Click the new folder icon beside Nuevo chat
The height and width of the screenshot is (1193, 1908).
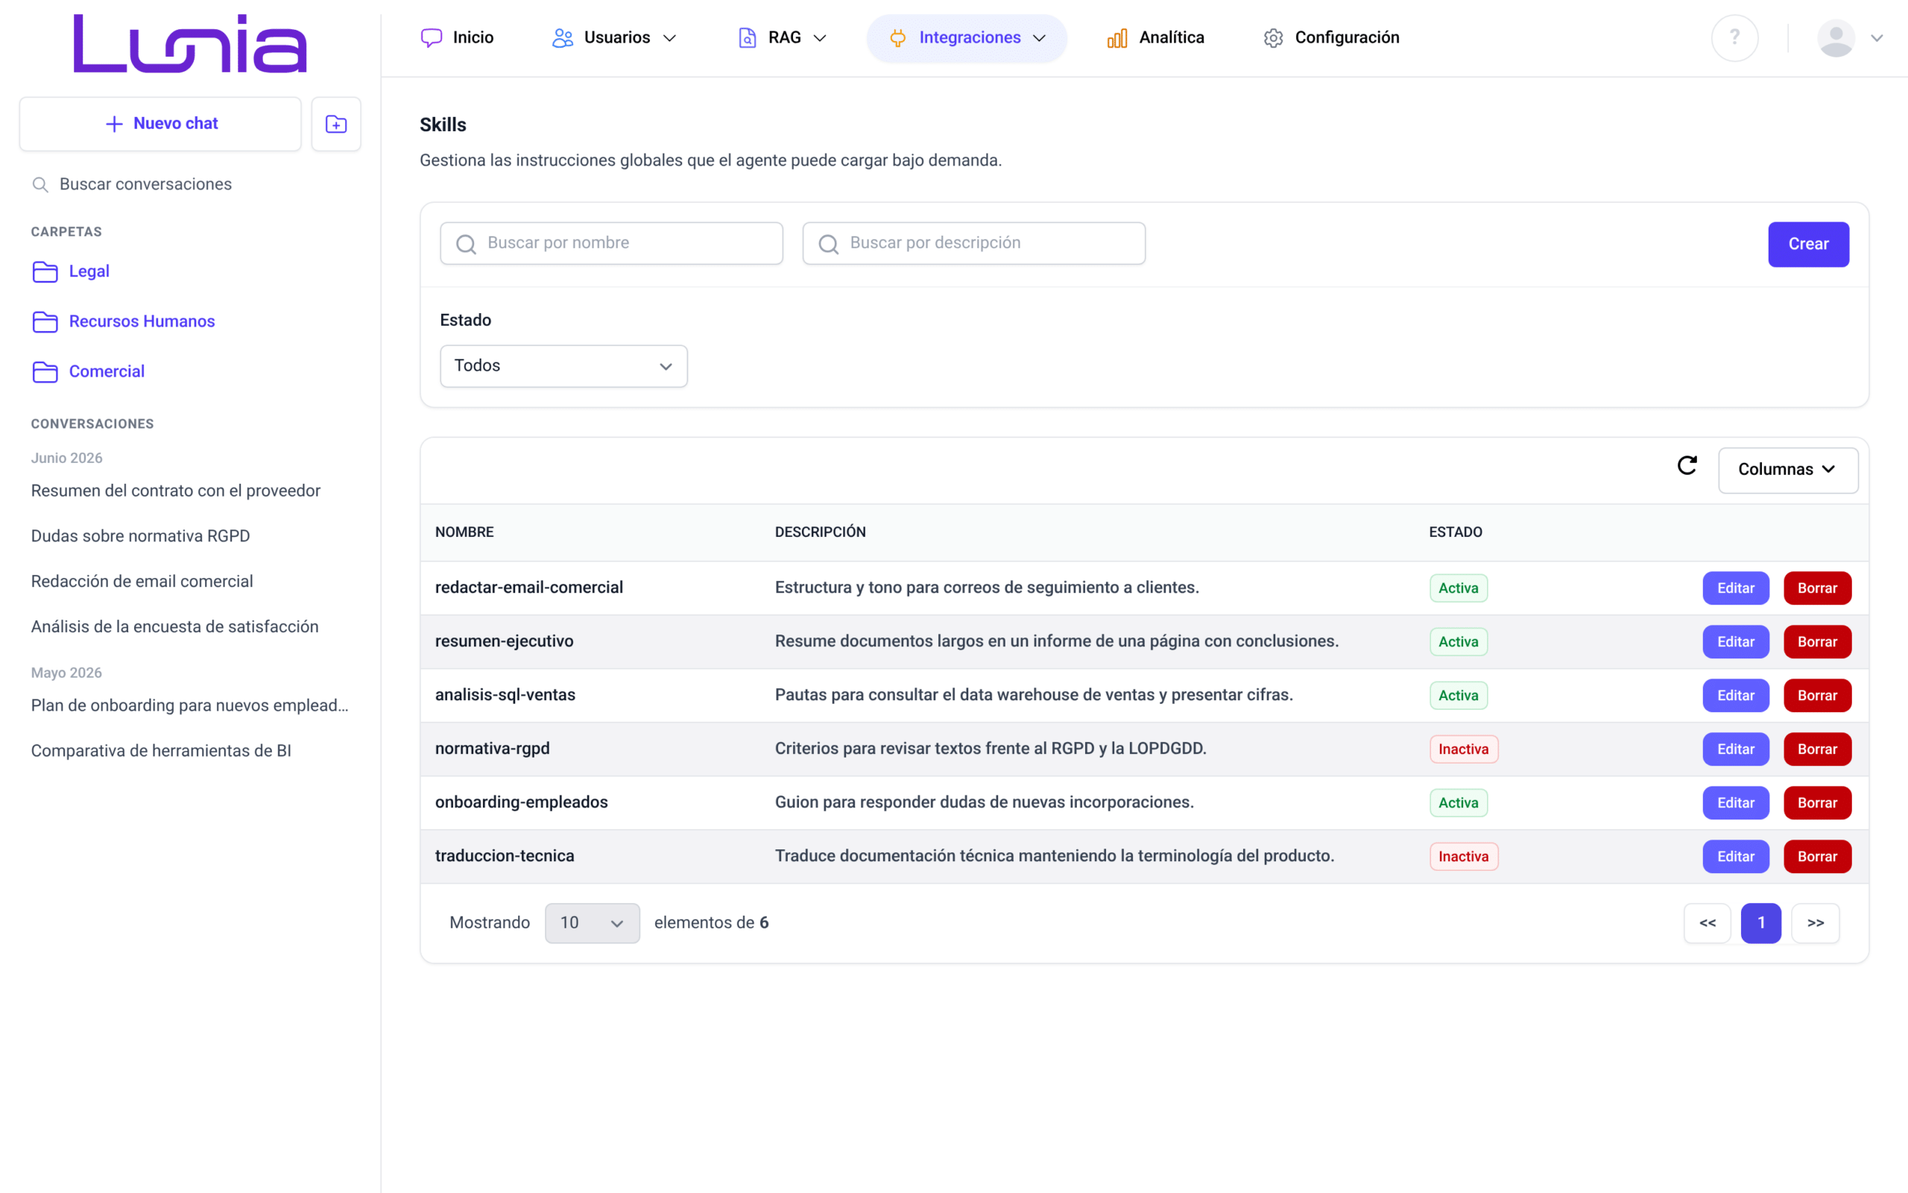(x=336, y=124)
